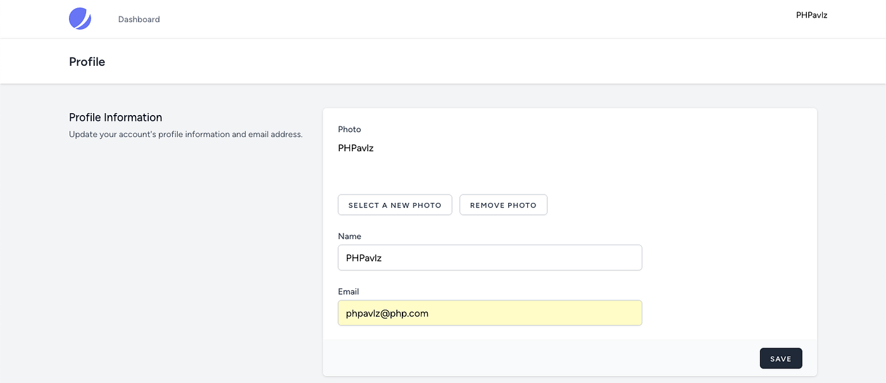Click the profile update description text
The height and width of the screenshot is (383, 886).
click(x=185, y=135)
